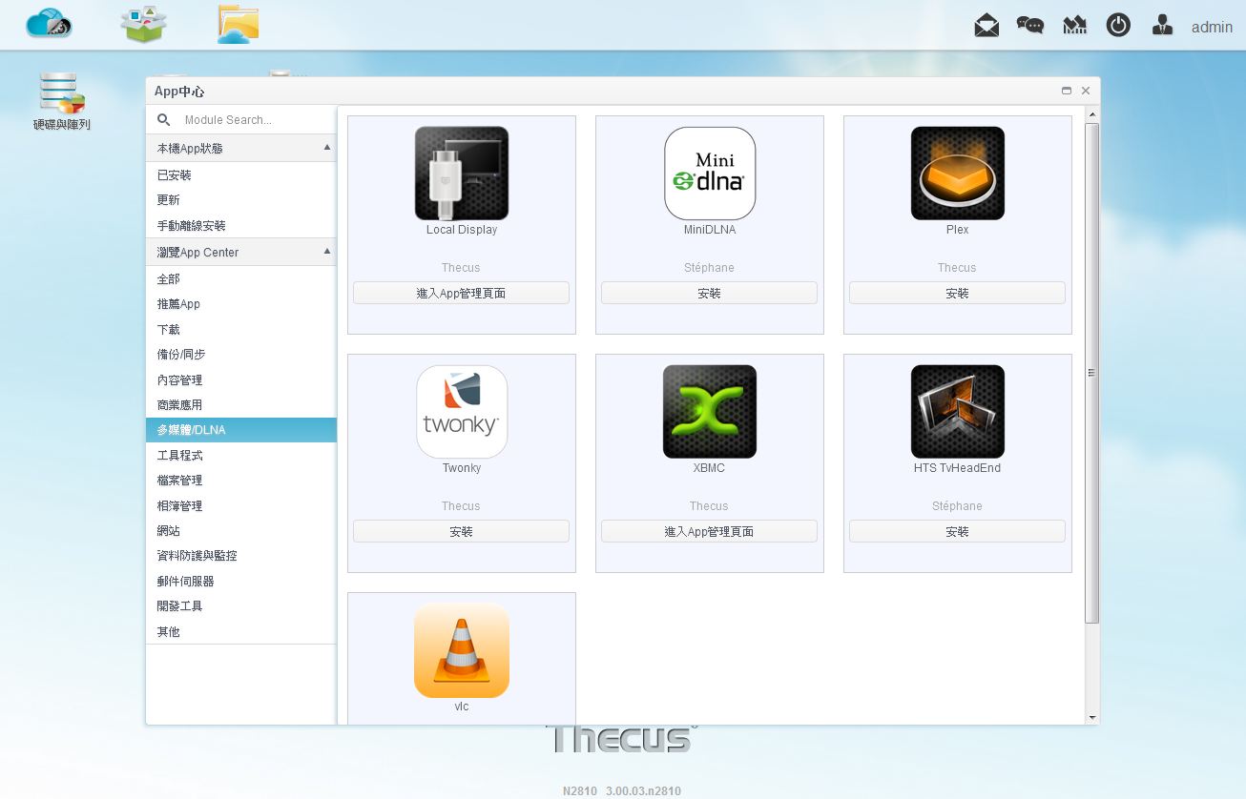Click the HTS TvHeadEnd app icon
This screenshot has width=1246, height=799.
[x=958, y=412]
